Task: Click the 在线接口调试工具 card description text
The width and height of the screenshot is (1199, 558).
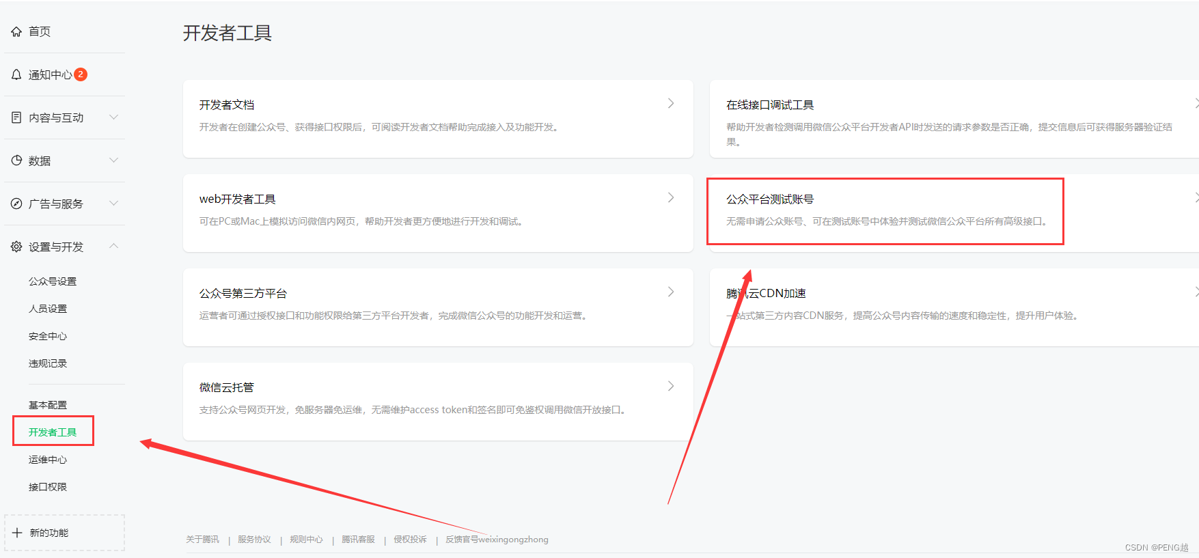Action: [949, 135]
